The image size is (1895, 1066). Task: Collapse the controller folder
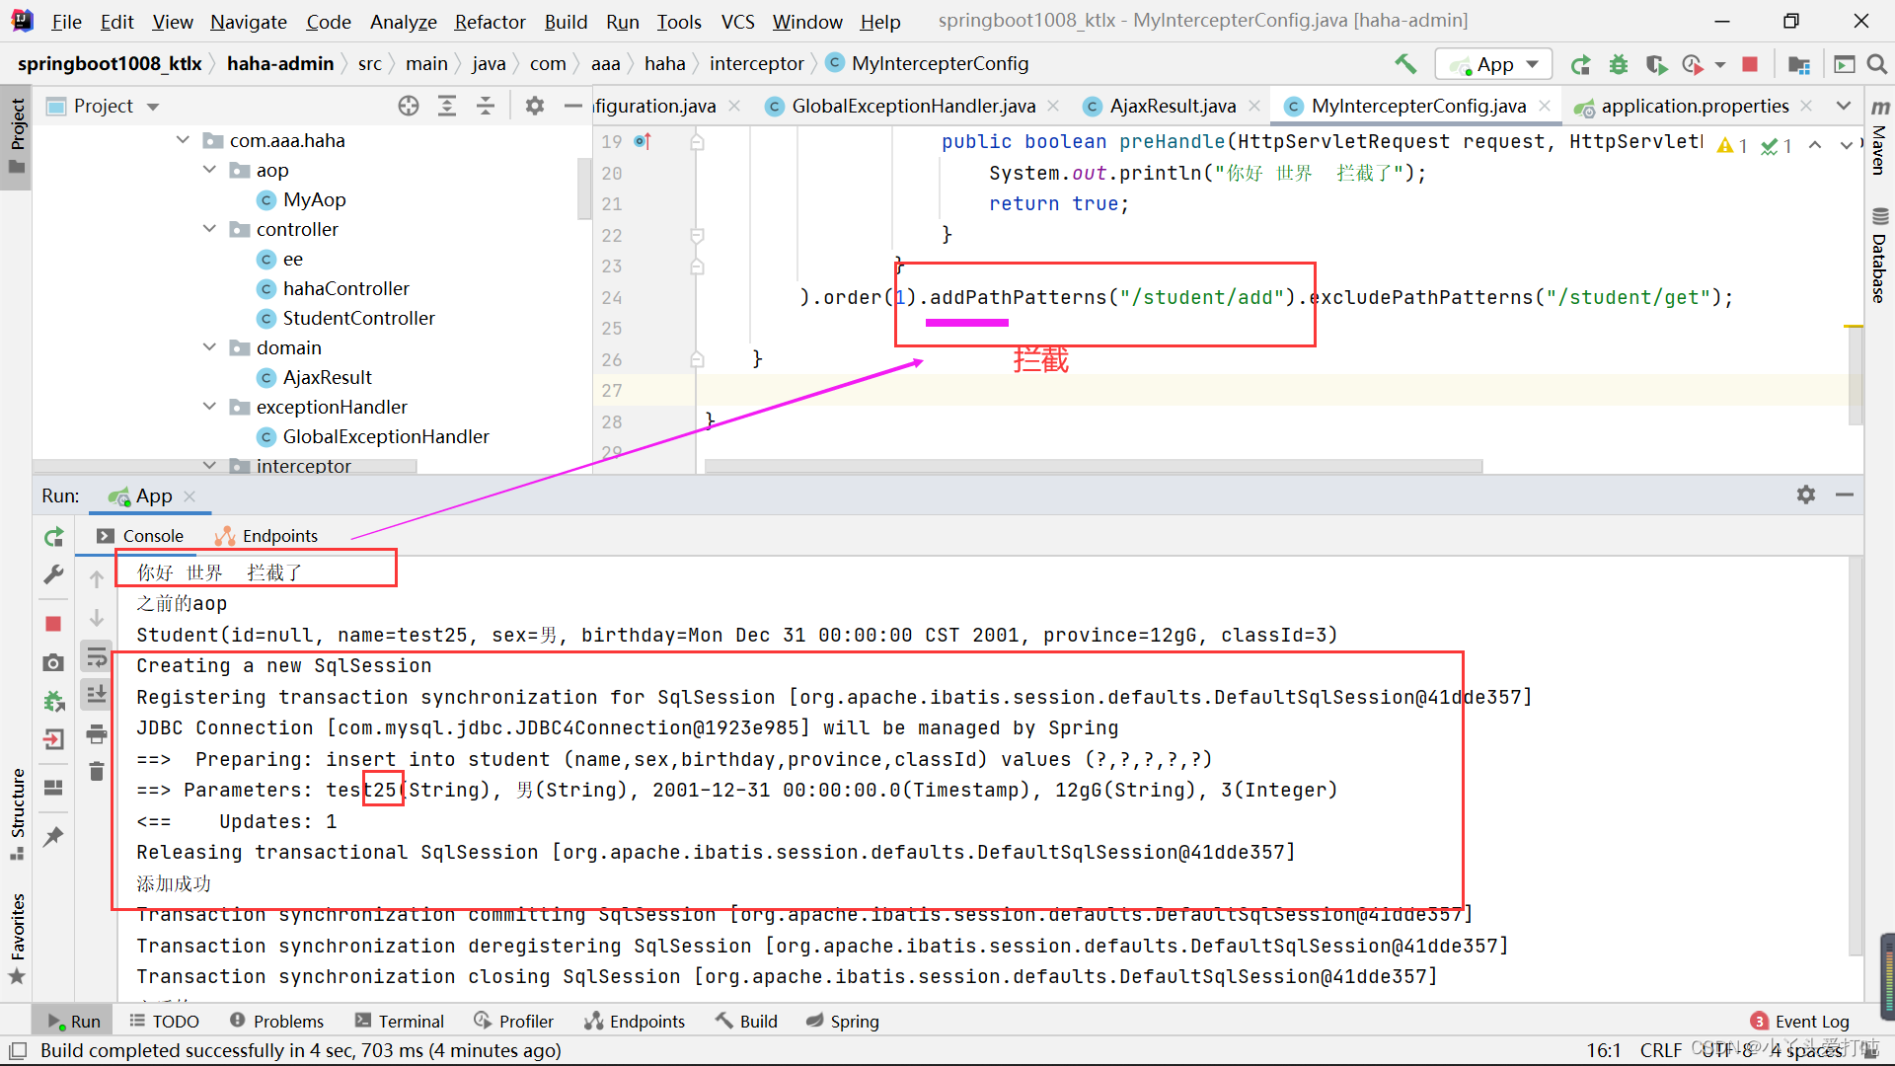pos(209,229)
